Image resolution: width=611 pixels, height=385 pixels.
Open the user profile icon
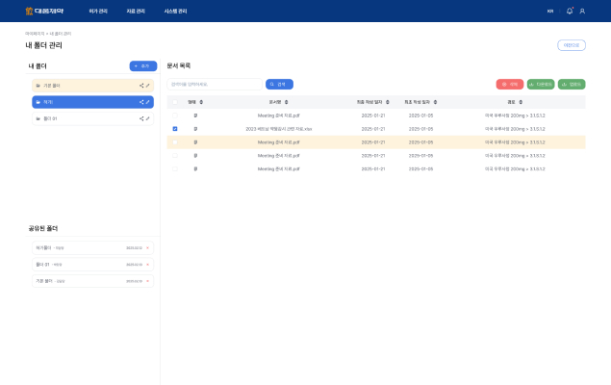582,11
